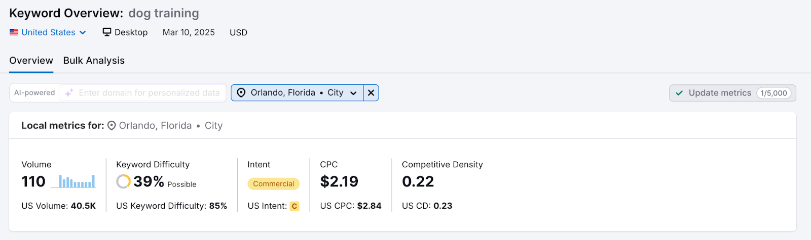
Task: Click the Commercial intent badge
Action: click(x=273, y=184)
